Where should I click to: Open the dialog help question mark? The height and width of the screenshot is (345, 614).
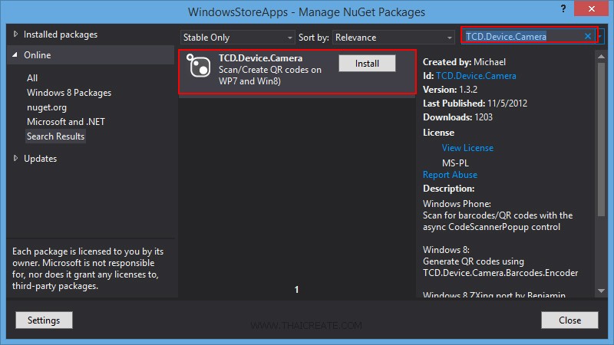563,8
